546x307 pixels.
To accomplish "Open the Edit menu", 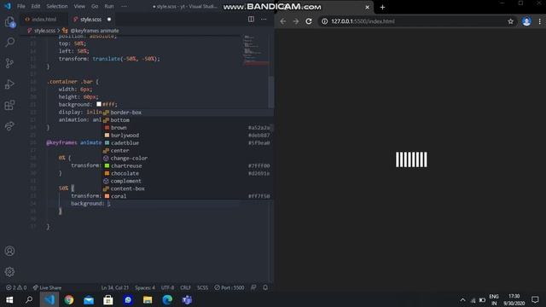I will (x=36, y=6).
